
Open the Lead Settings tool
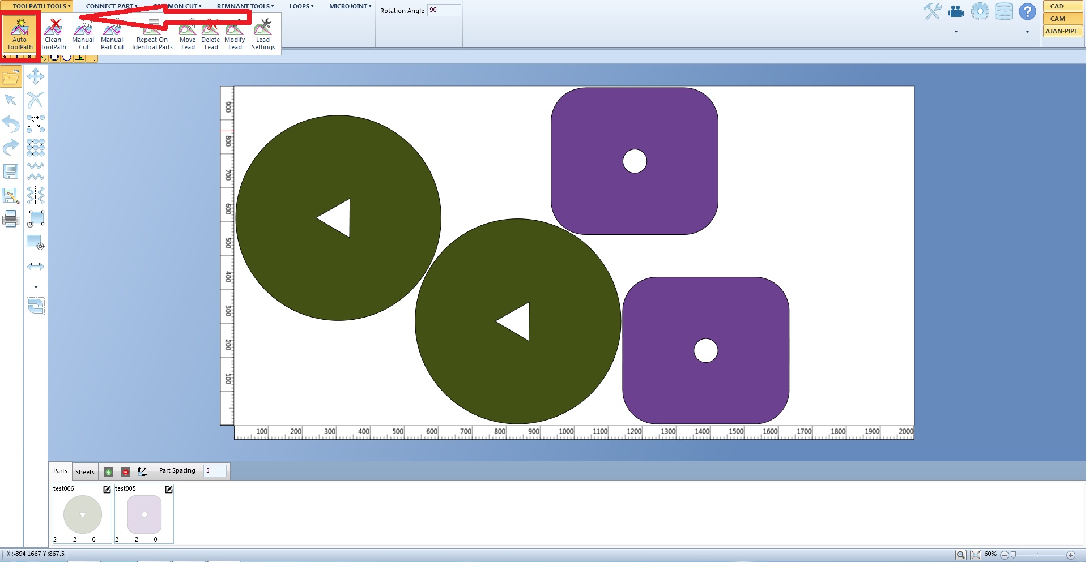[263, 34]
